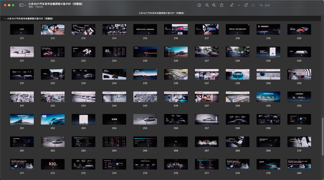
Task: Collapse the 小米 SU7 document section
Action: (5, 19)
